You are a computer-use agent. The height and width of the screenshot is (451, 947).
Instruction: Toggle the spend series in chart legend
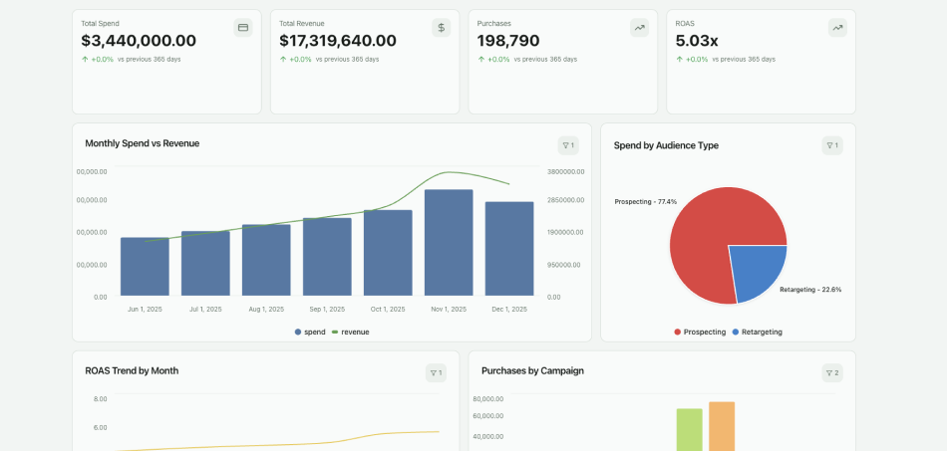[310, 333]
